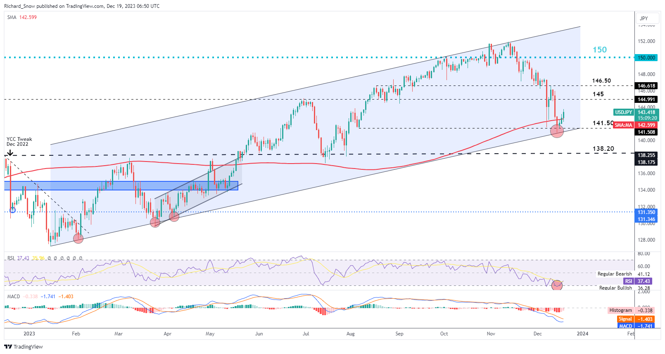Click the 148.000 price scale tick
This screenshot has width=665, height=354.
tap(646, 74)
